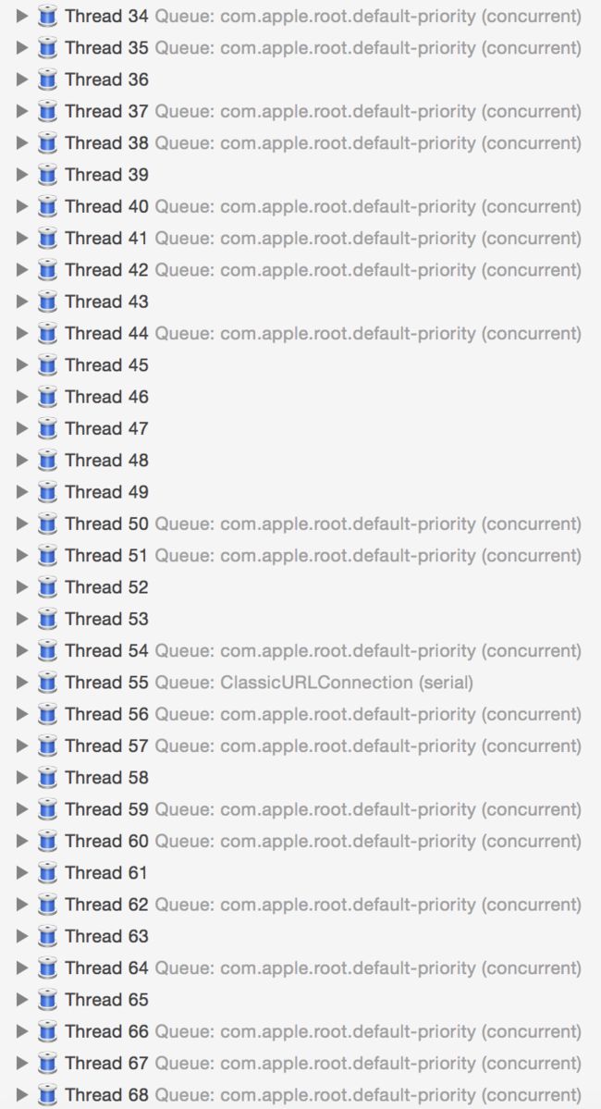Click the spool icon of Thread 34
The width and height of the screenshot is (601, 1109).
pyautogui.click(x=47, y=16)
